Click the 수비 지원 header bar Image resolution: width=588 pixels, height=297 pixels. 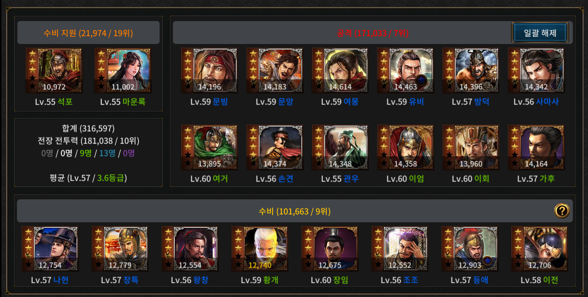click(89, 33)
